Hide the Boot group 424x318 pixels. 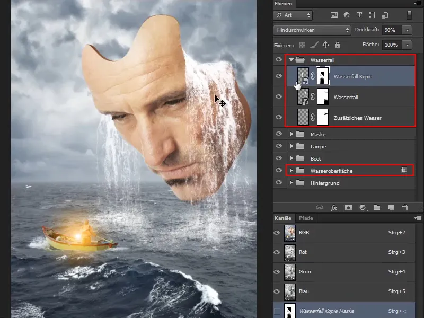[279, 158]
